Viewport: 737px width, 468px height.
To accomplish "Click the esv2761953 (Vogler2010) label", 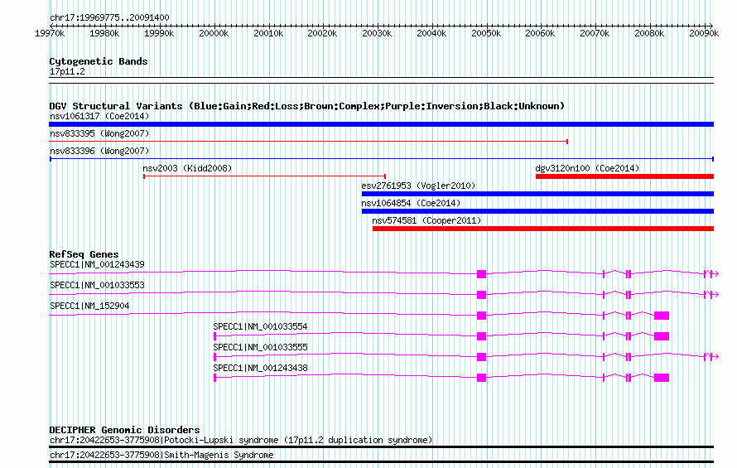I will [x=418, y=186].
